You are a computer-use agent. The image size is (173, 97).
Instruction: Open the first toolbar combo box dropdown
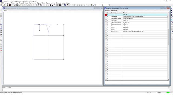pyautogui.click(x=102, y=5)
